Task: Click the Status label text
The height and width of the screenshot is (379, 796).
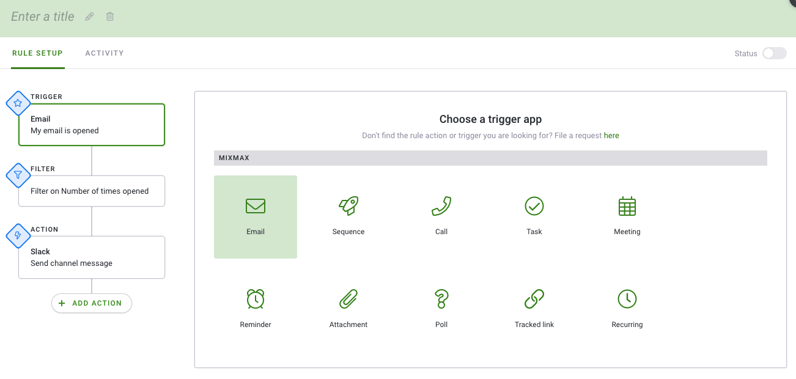Action: (x=746, y=54)
